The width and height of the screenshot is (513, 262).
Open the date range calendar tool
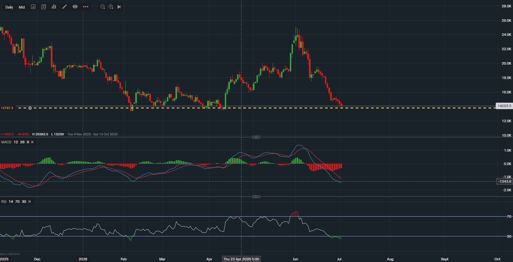33,7
